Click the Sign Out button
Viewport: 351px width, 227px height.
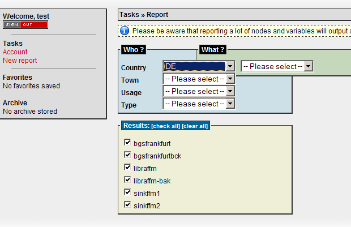coord(25,25)
